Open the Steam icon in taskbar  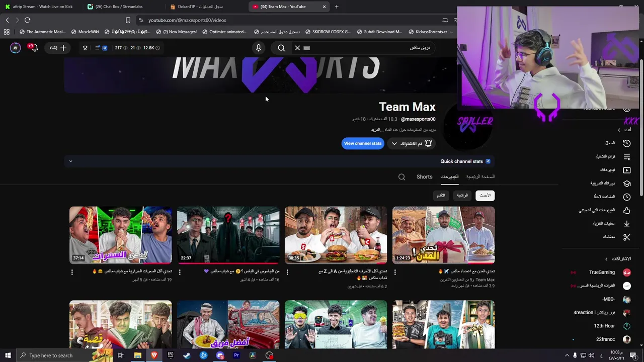[x=187, y=355]
